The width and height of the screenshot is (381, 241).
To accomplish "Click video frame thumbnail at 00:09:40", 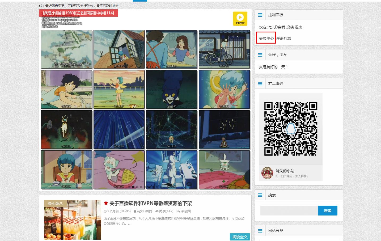I will tap(172, 90).
